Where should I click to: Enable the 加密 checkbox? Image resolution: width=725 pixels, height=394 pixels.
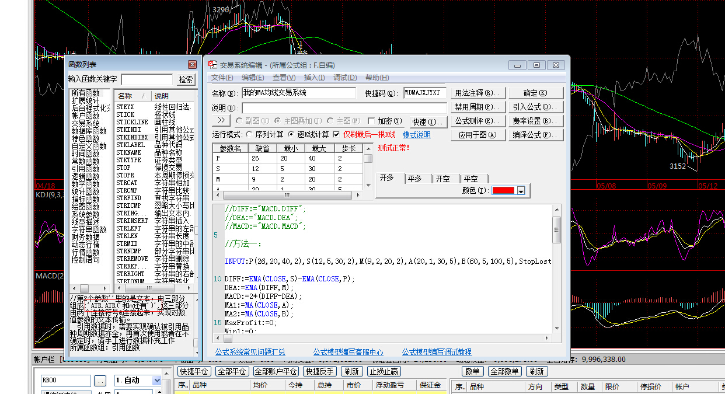(x=371, y=121)
